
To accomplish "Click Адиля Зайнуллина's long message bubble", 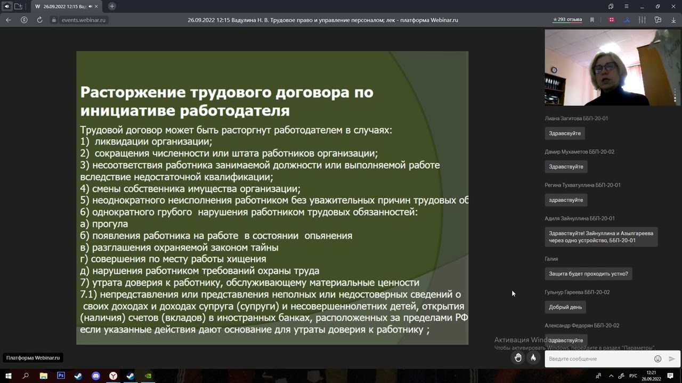I will (601, 237).
